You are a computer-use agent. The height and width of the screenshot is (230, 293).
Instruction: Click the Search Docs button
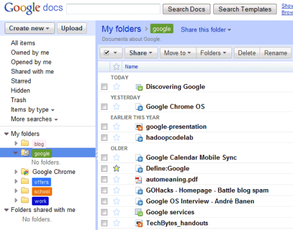tap(186, 9)
